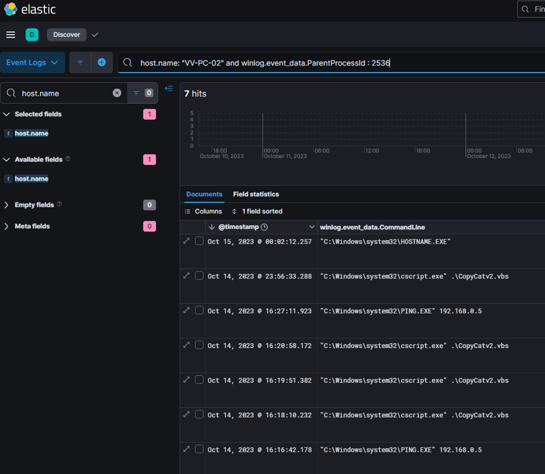Viewport: 545px width, 474px height.
Task: Expand the Oct 14 16:27:11 PING.EXE row
Action: tap(187, 310)
